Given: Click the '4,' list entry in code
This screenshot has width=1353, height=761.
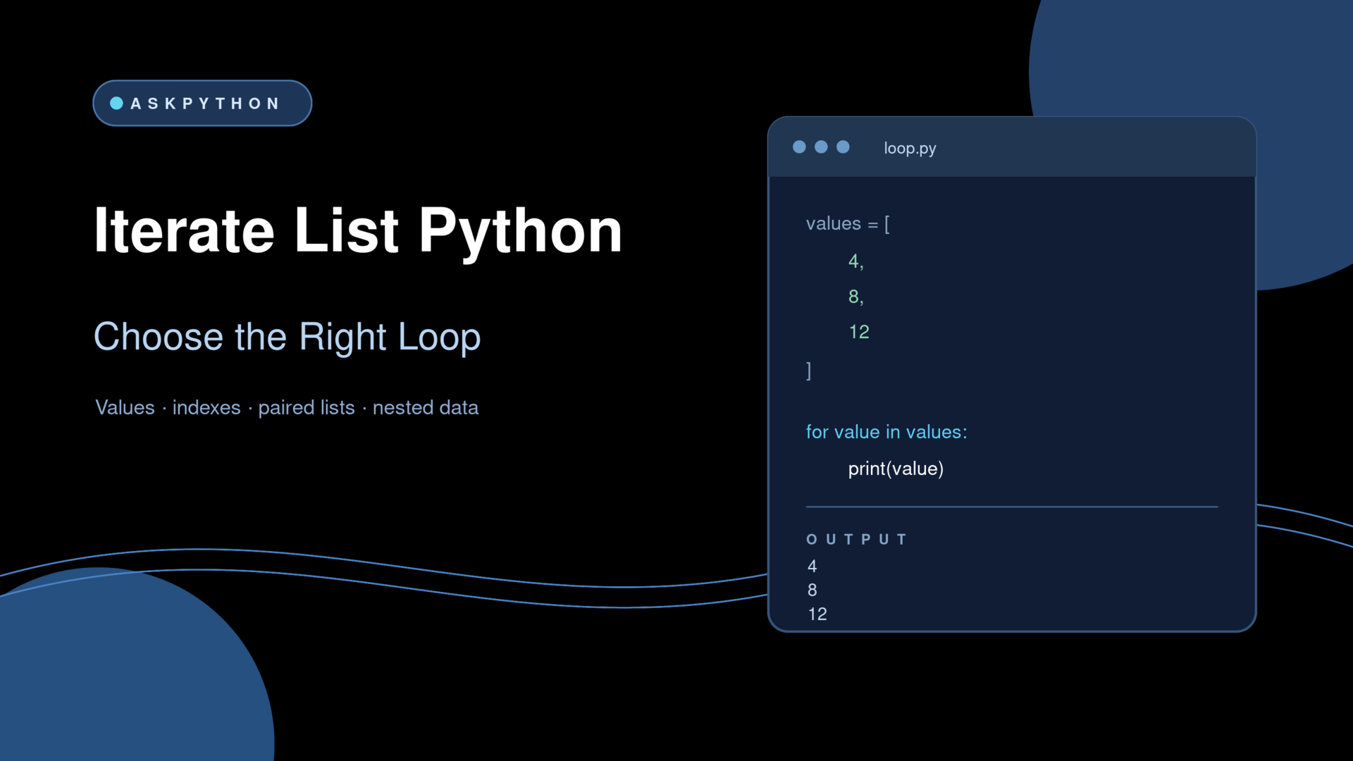Looking at the screenshot, I should (x=855, y=261).
